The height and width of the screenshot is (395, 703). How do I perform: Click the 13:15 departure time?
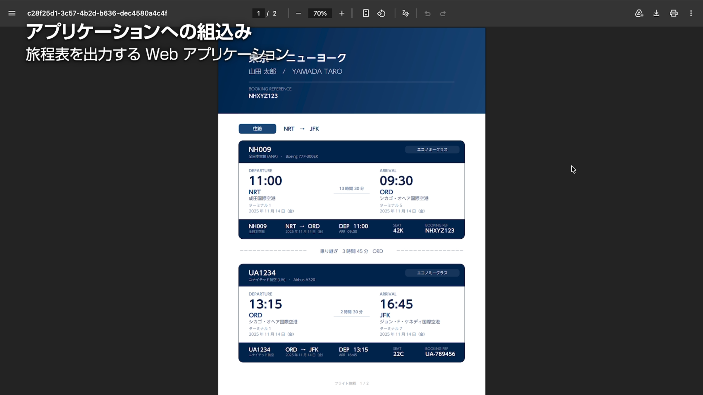(265, 304)
